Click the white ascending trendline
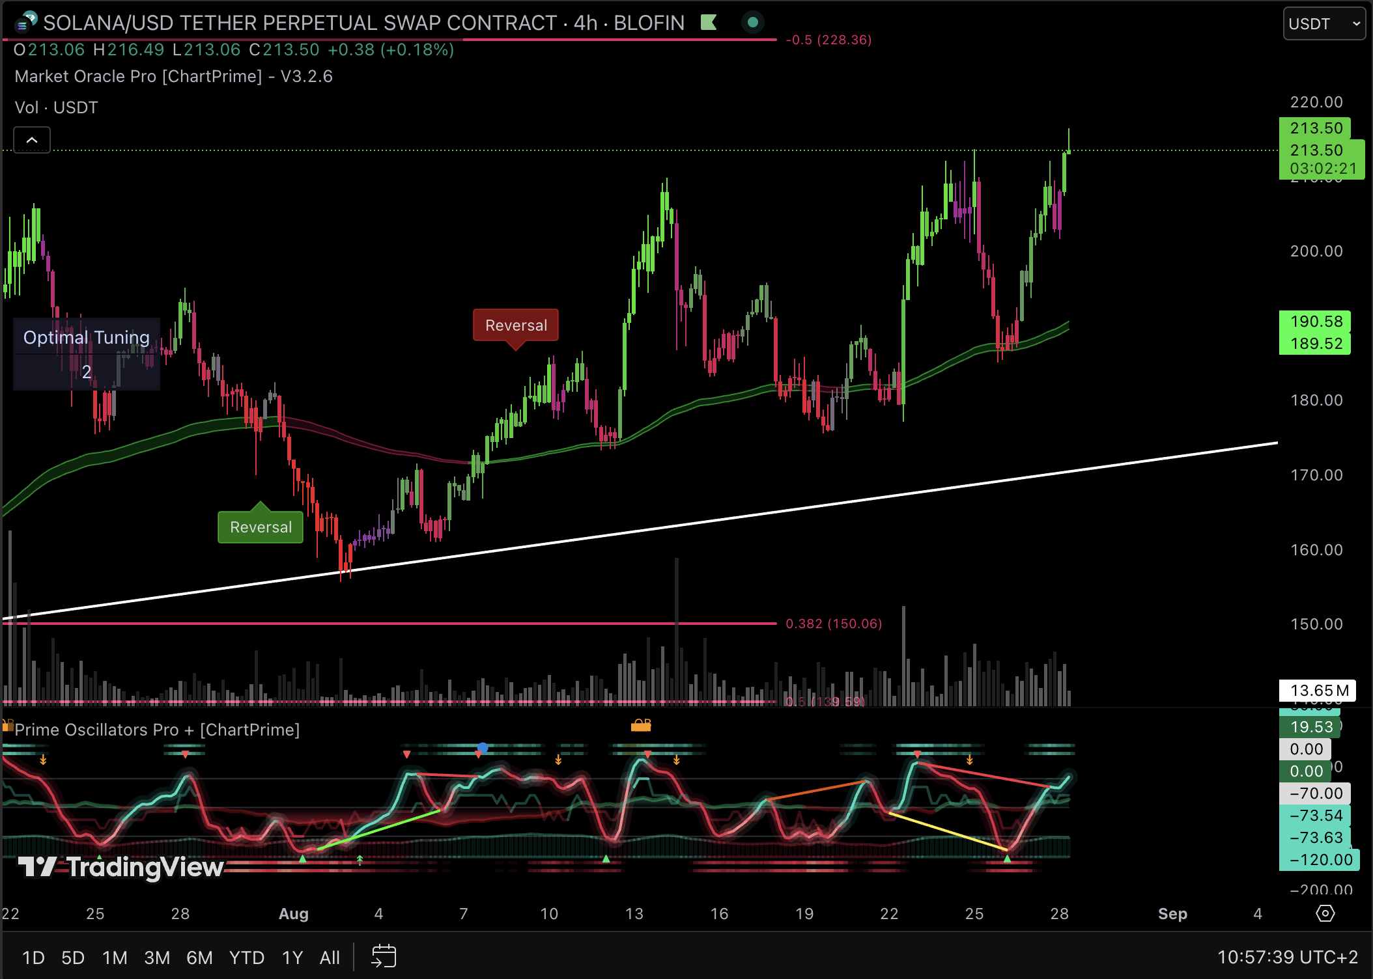 (x=782, y=510)
